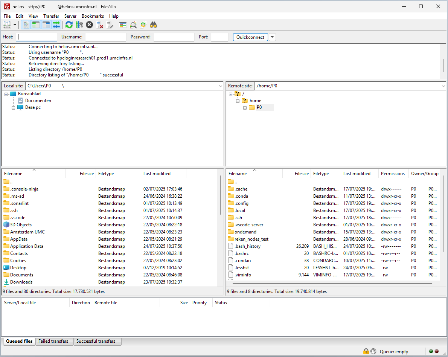The width and height of the screenshot is (448, 357).
Task: Select Documenten in the local tree
Action: click(38, 101)
